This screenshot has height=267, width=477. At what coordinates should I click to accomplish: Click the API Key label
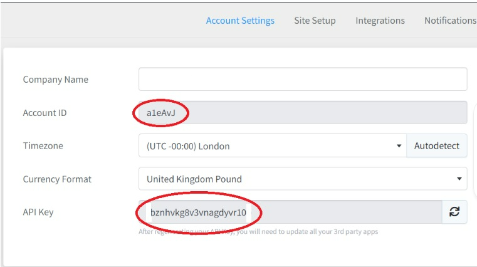tap(38, 212)
